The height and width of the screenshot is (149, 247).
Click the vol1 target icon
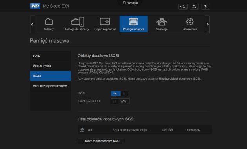pyautogui.click(x=82, y=130)
